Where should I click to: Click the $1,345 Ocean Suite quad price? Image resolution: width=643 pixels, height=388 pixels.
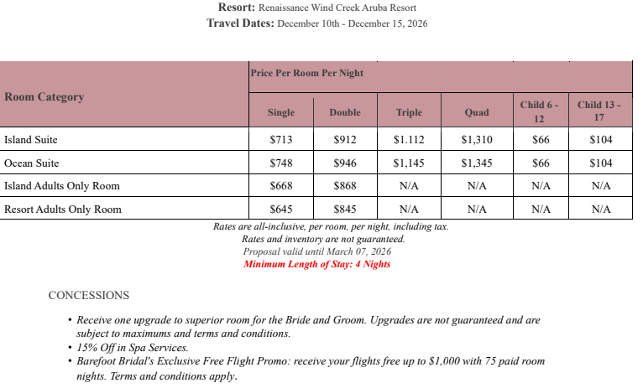tap(476, 163)
